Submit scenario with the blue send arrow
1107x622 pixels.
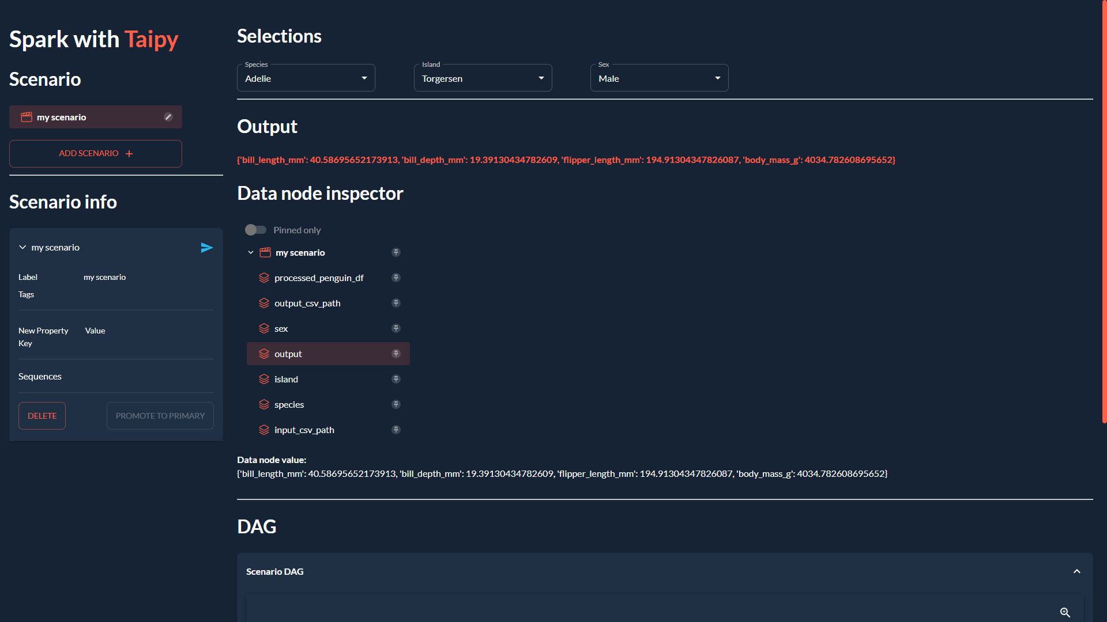pos(207,248)
